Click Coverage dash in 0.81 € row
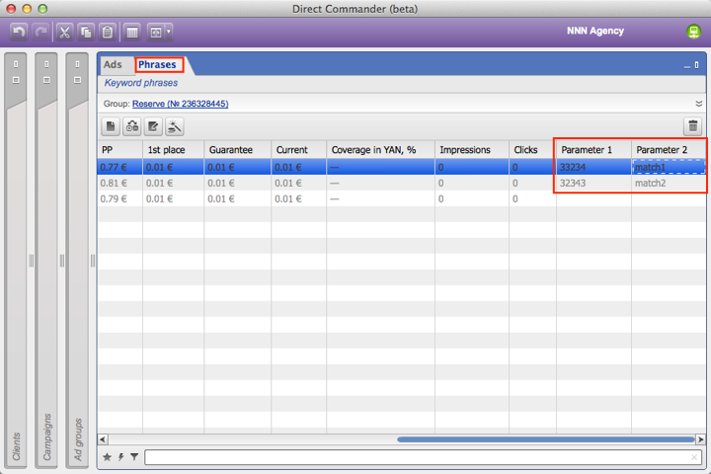The height and width of the screenshot is (474, 711). click(380, 183)
